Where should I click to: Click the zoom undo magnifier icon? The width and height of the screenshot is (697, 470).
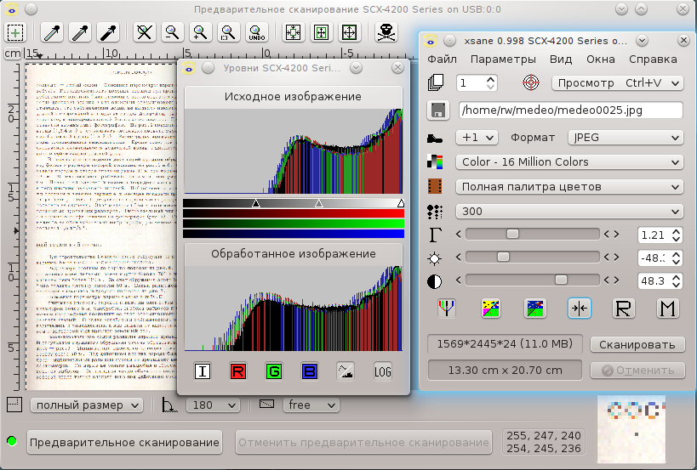coord(255,32)
